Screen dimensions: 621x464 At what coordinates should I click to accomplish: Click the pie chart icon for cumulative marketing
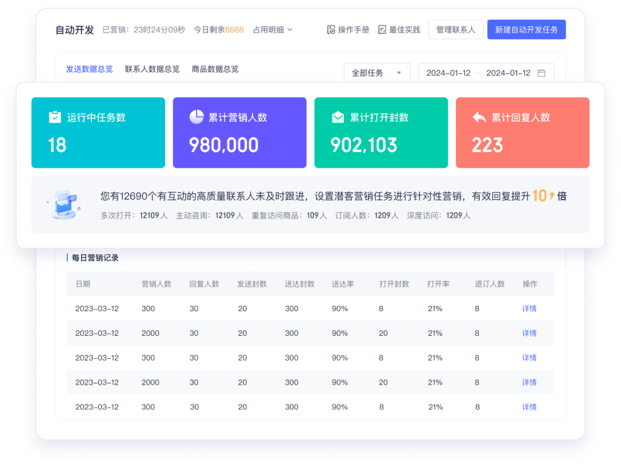tap(197, 117)
